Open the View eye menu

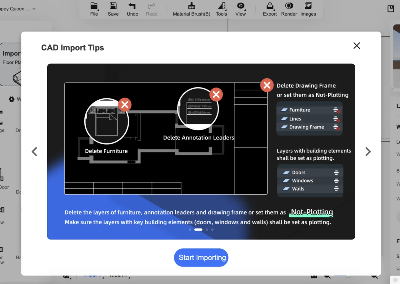[x=240, y=9]
